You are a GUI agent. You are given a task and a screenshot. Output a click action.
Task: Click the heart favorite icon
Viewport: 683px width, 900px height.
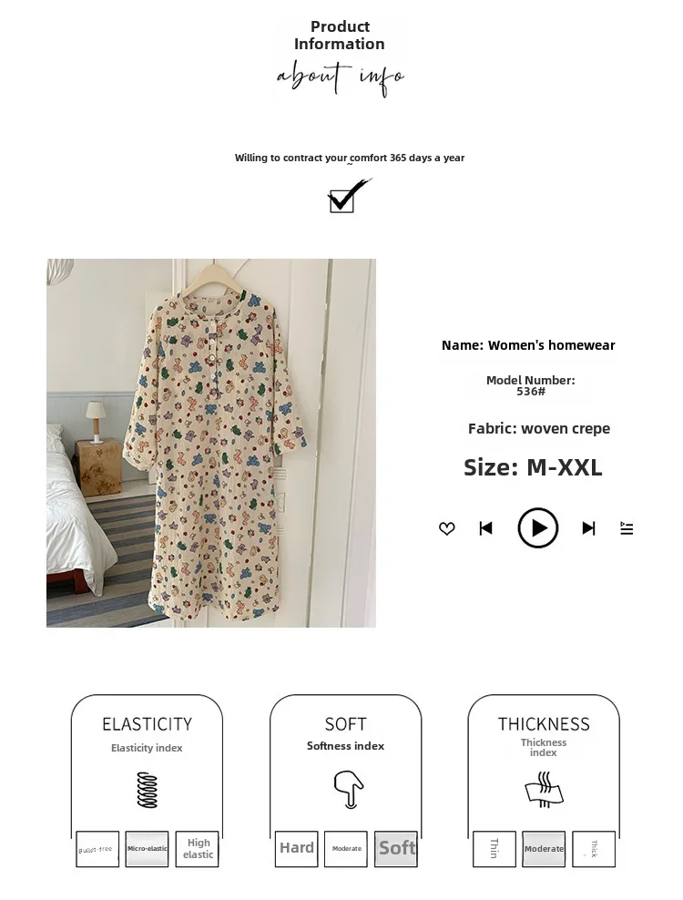tap(446, 528)
